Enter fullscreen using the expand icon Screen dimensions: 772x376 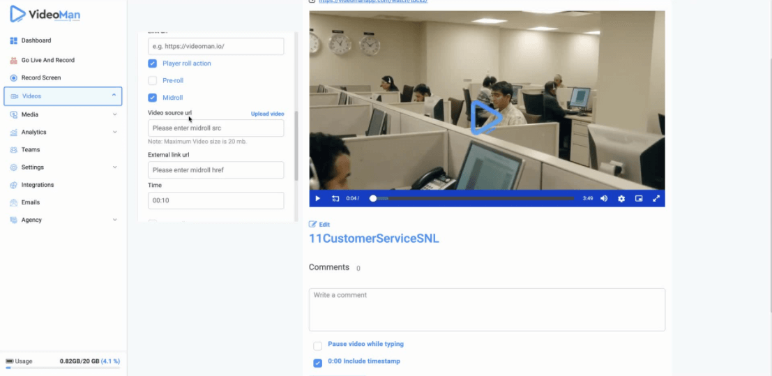pos(656,199)
